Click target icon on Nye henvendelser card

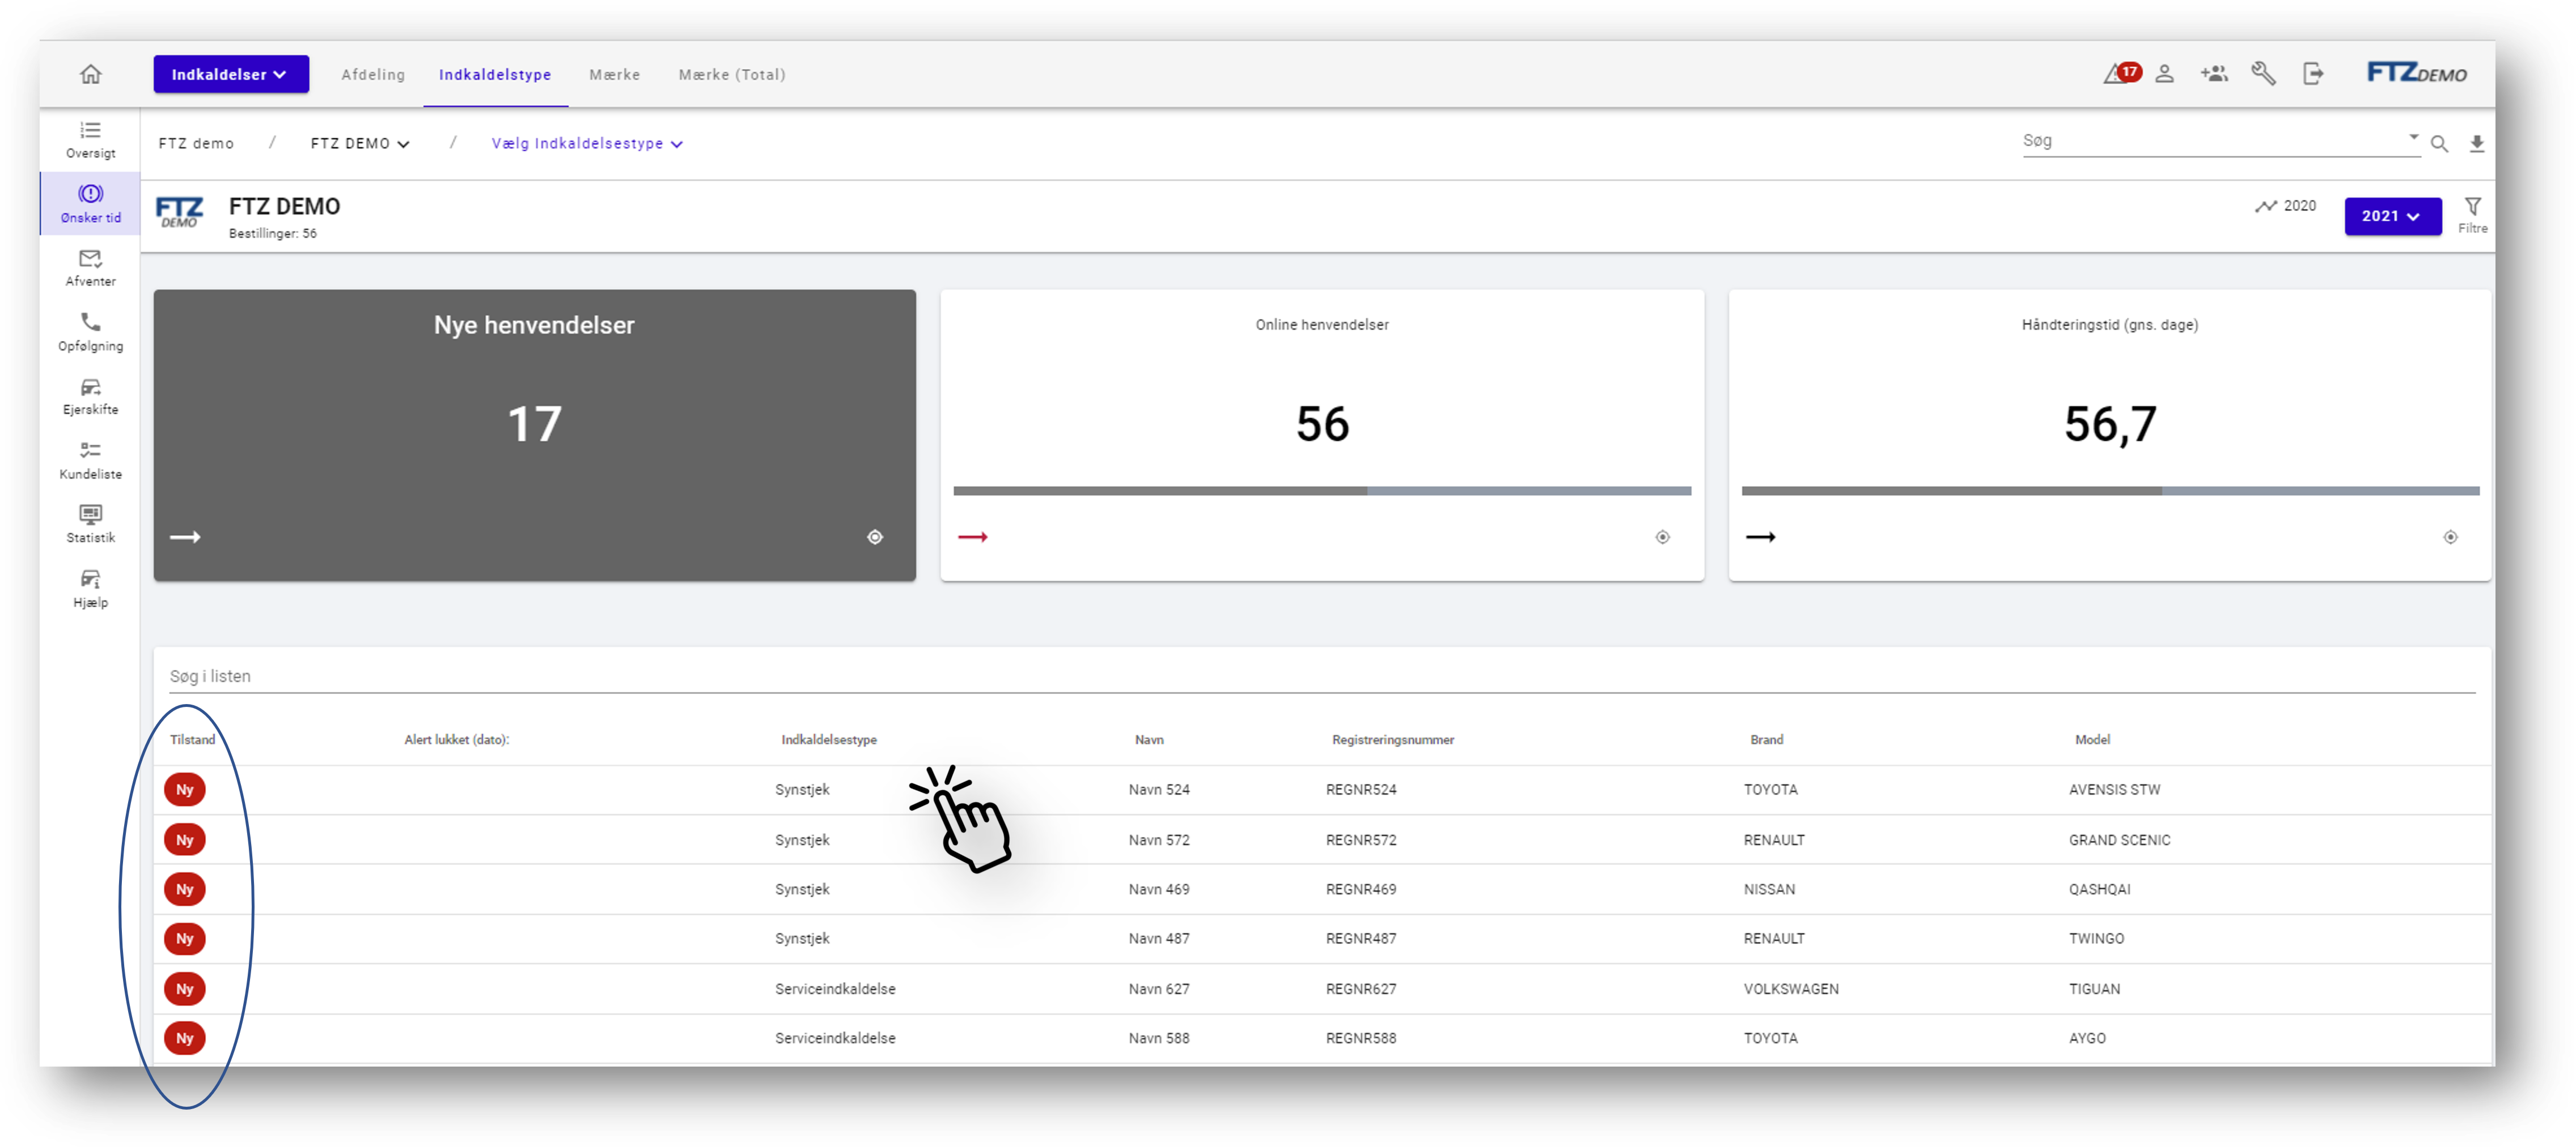875,538
